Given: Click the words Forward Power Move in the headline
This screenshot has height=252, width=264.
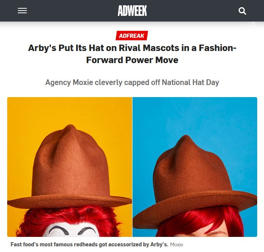Looking at the screenshot, I should [132, 60].
